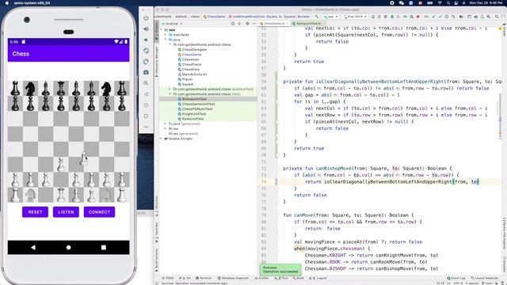Open the Terminal tool window tab
The image size is (507, 285).
[x=204, y=278]
